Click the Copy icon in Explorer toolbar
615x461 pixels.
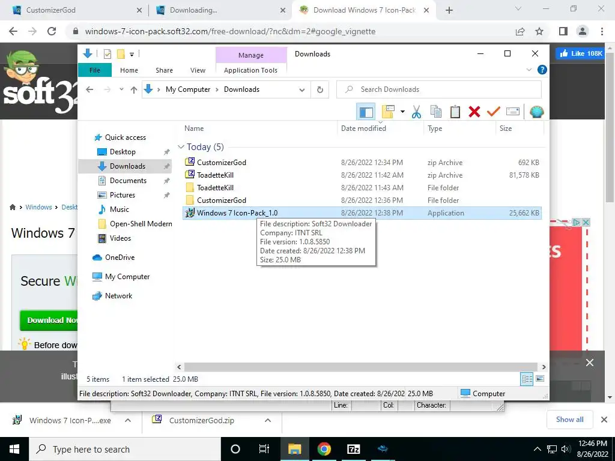(436, 112)
